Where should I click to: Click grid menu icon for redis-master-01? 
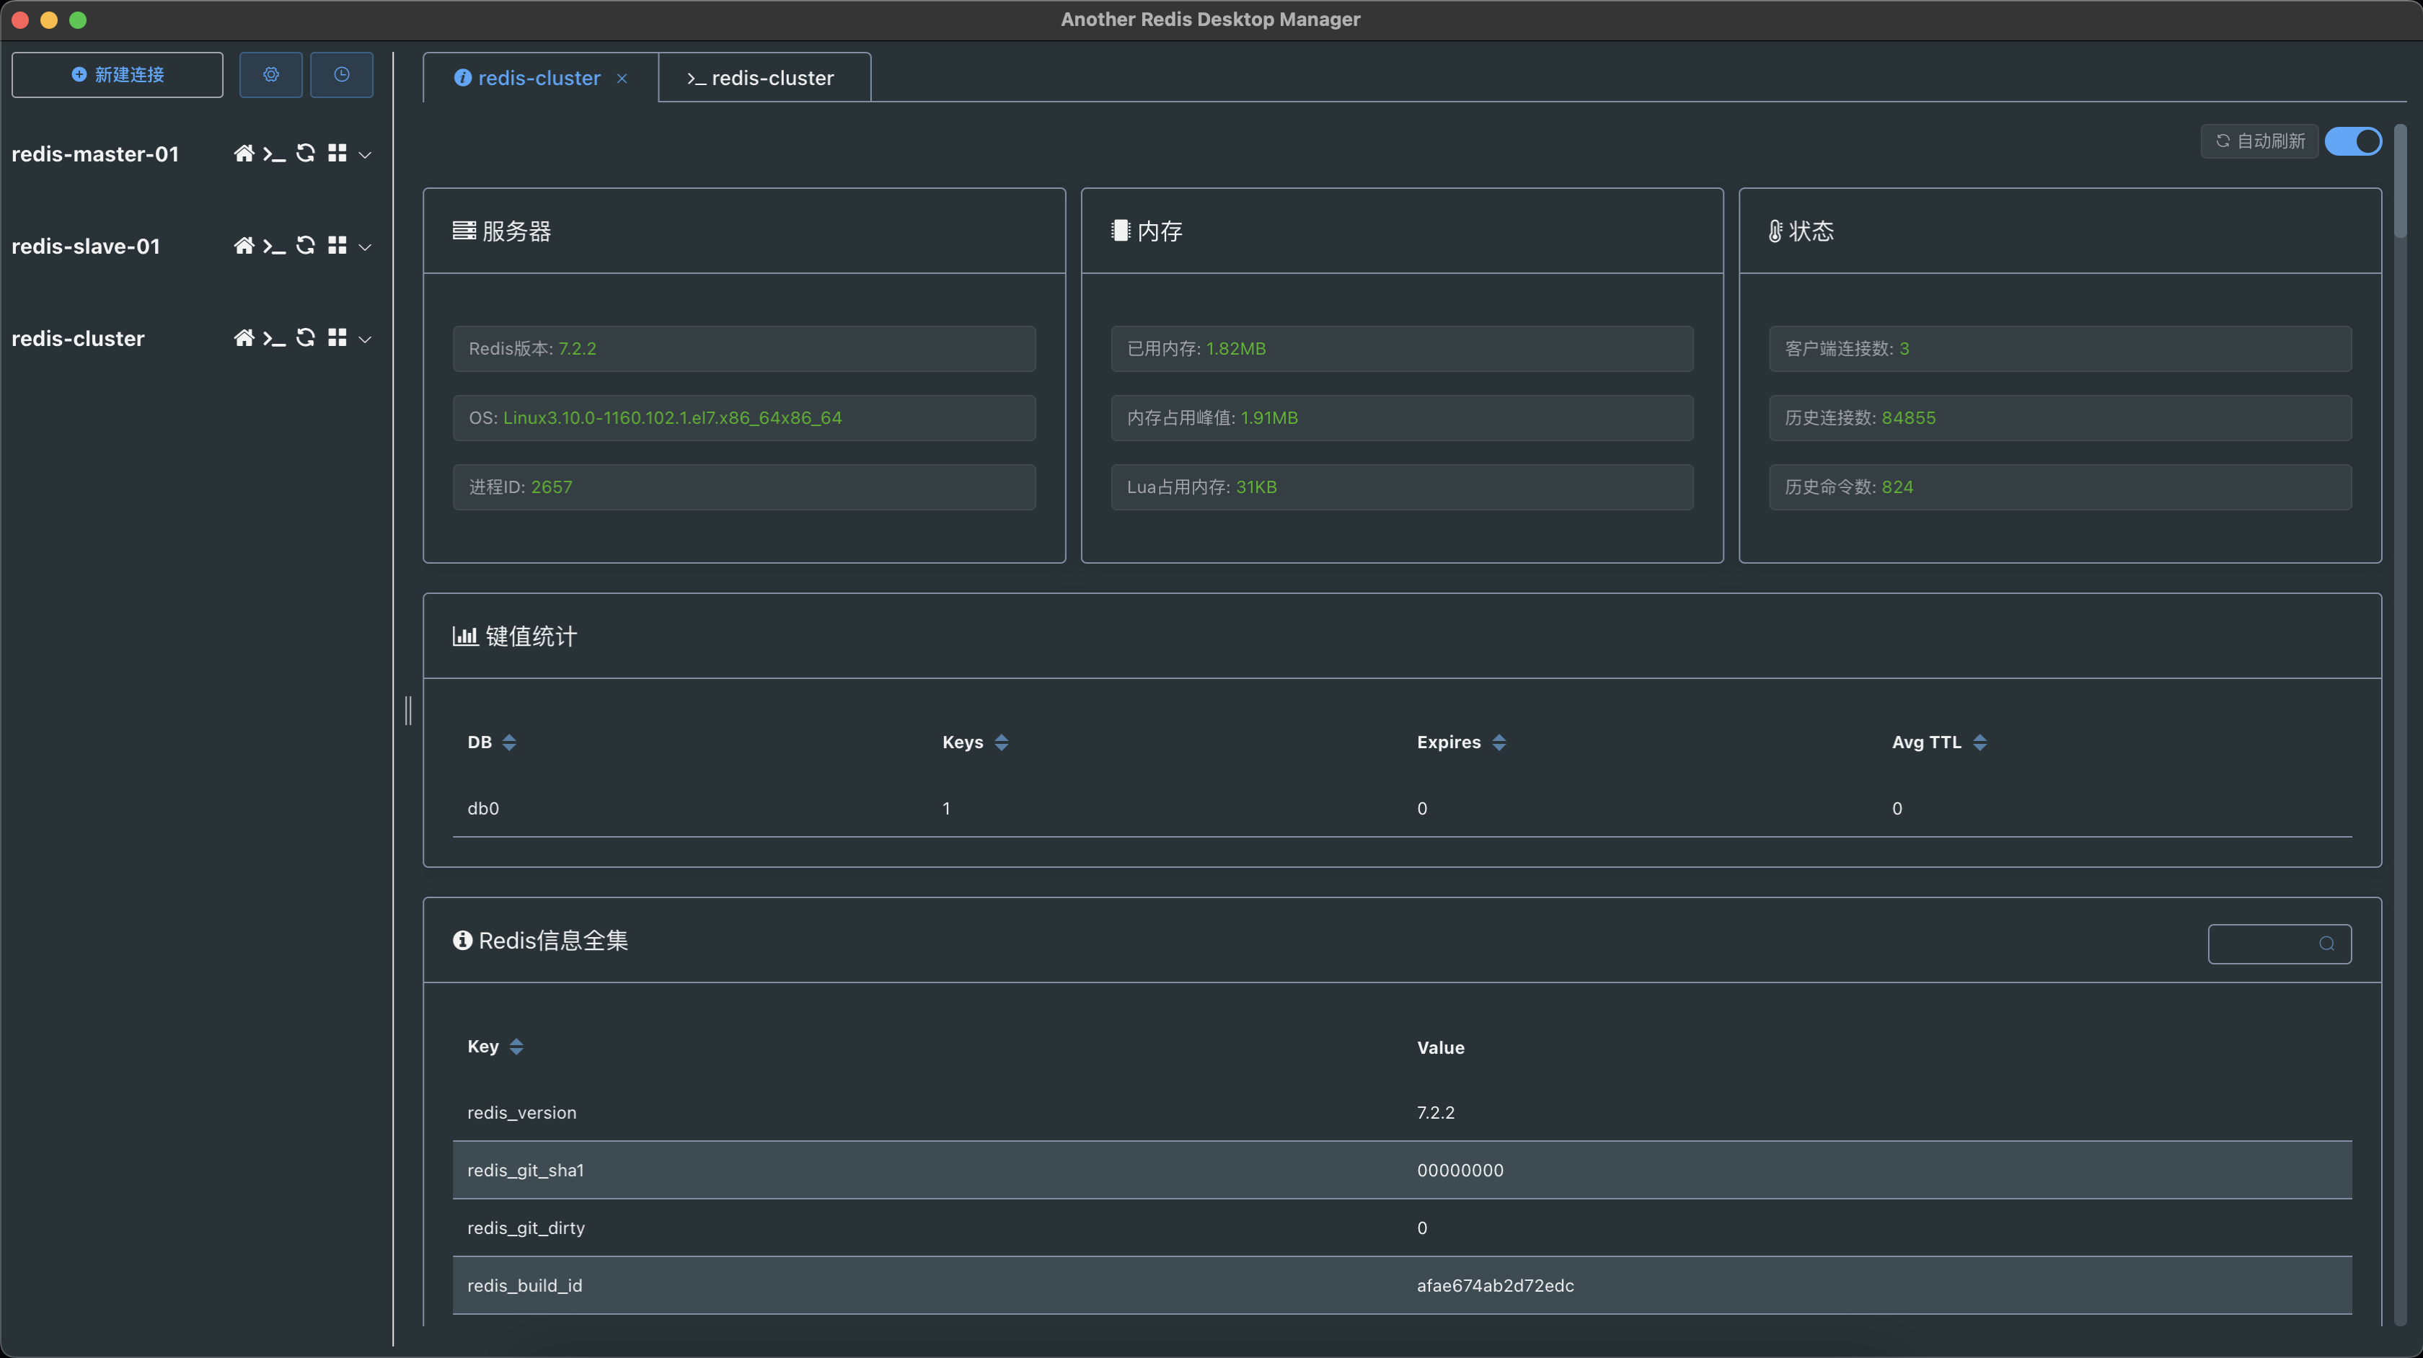(x=337, y=154)
